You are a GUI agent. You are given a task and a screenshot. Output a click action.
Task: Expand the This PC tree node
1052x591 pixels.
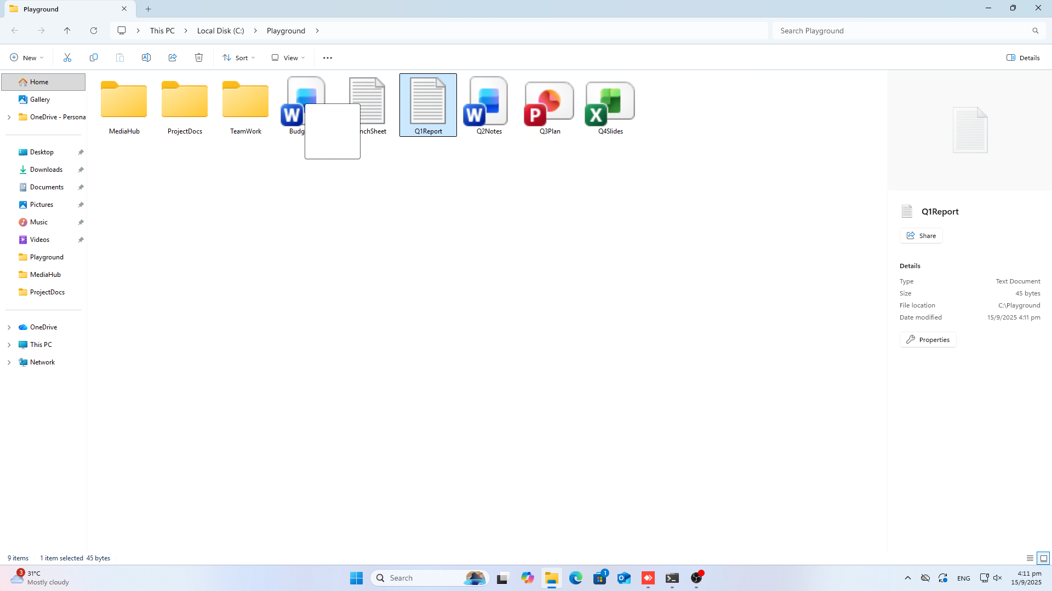coord(9,345)
